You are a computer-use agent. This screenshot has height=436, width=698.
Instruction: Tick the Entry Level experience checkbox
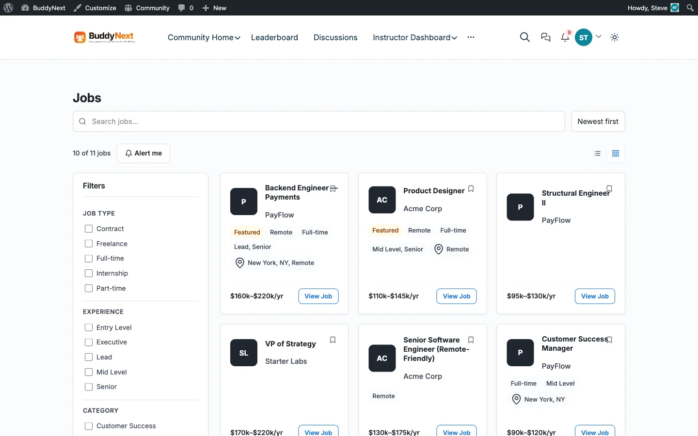pos(89,327)
